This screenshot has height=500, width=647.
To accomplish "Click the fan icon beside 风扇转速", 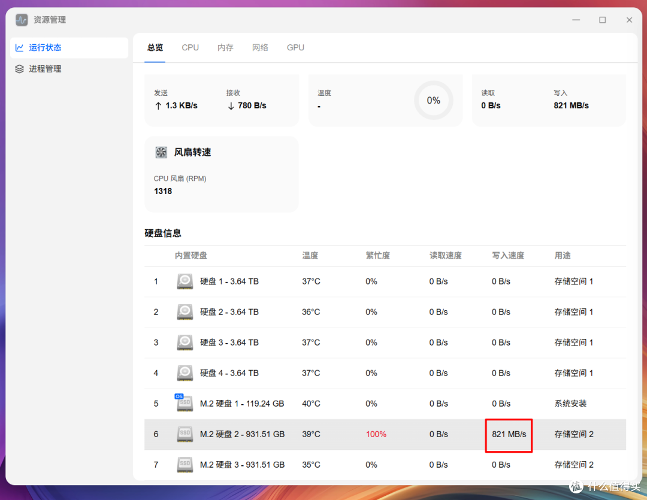I will point(161,152).
